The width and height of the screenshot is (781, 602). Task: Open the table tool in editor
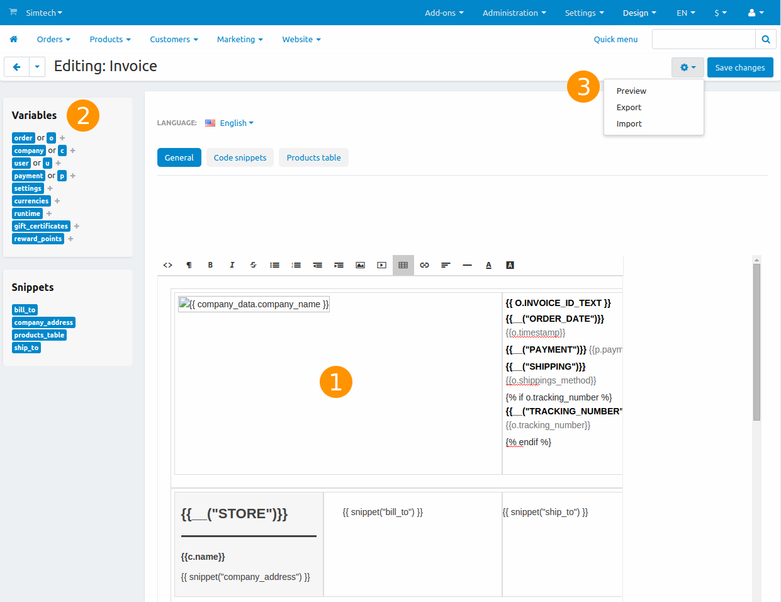(403, 265)
